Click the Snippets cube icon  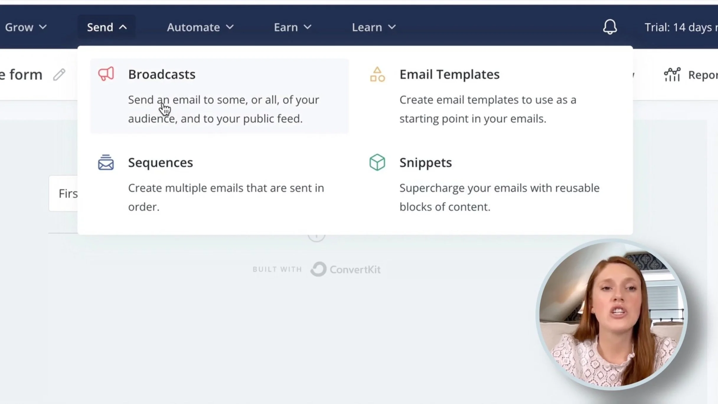point(377,162)
